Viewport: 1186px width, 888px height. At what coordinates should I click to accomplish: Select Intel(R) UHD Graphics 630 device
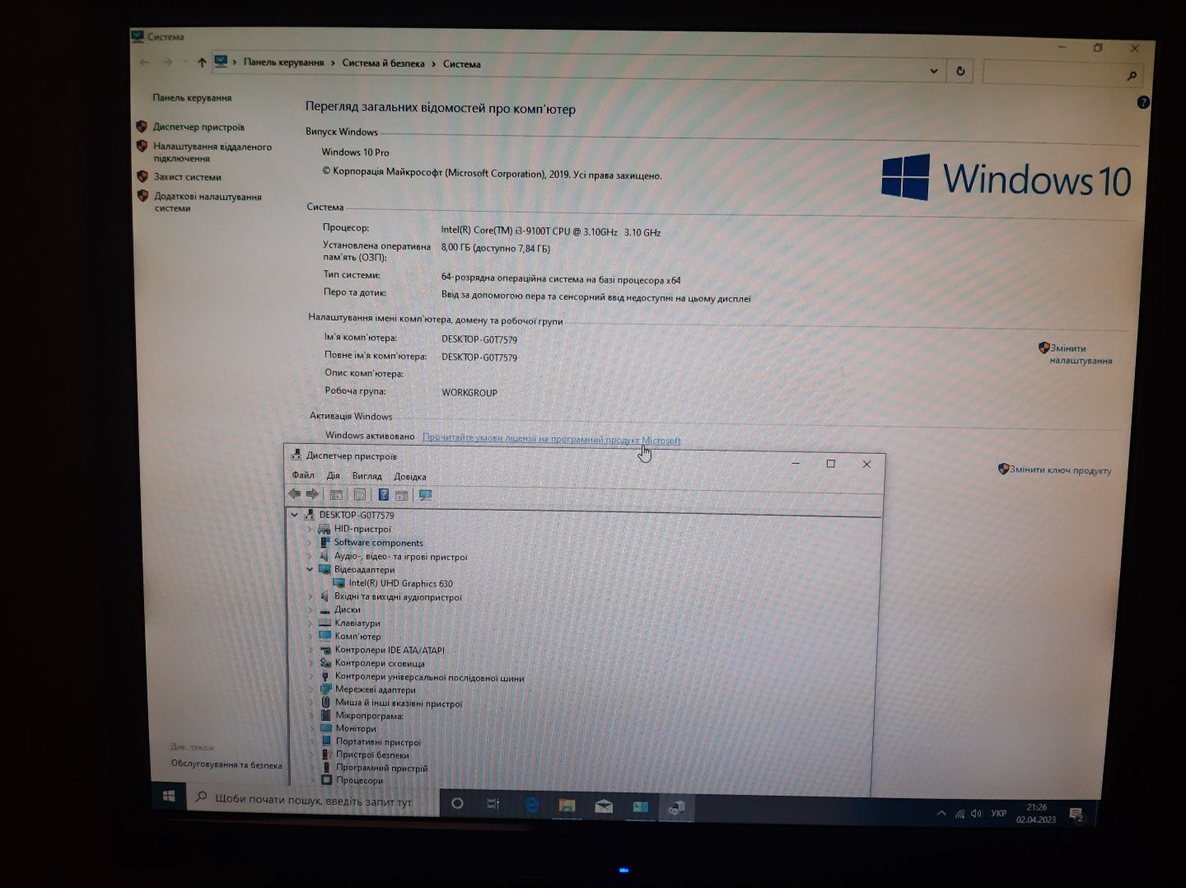click(400, 583)
